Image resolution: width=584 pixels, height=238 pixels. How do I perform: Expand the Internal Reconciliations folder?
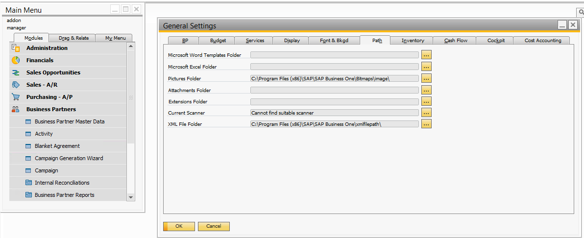[62, 183]
